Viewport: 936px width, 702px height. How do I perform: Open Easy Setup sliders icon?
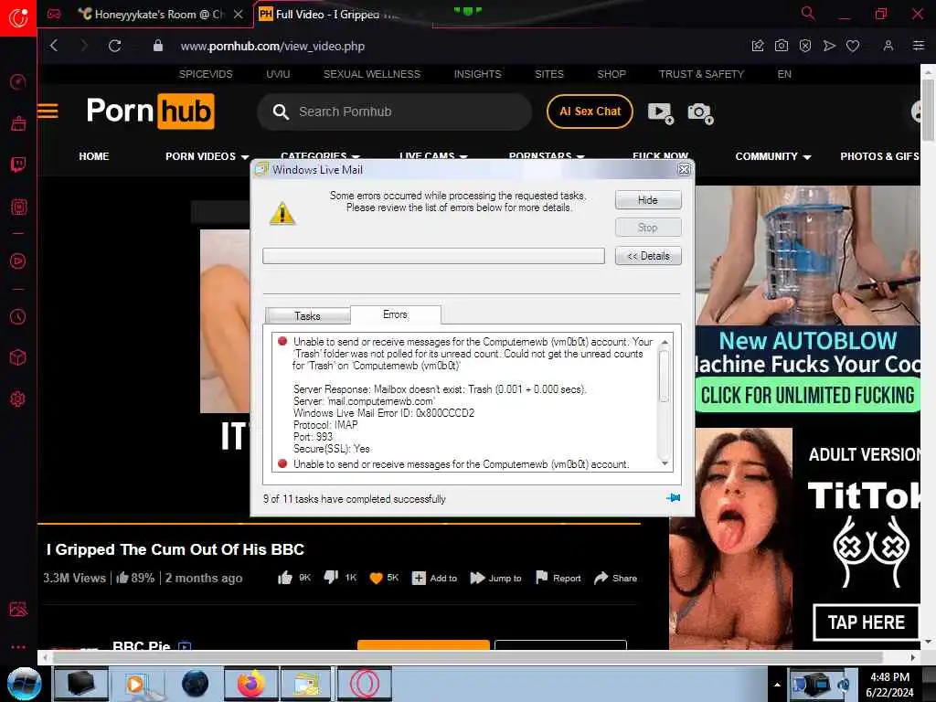point(918,46)
